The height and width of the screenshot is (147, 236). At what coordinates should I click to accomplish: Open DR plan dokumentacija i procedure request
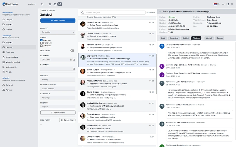click(x=117, y=47)
